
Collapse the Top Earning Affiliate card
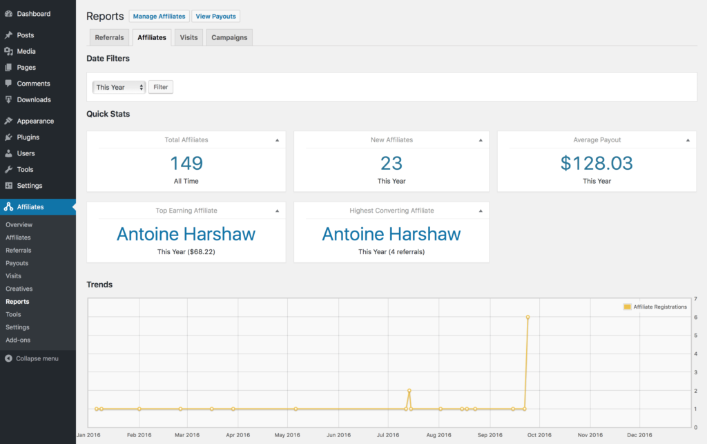tap(278, 211)
